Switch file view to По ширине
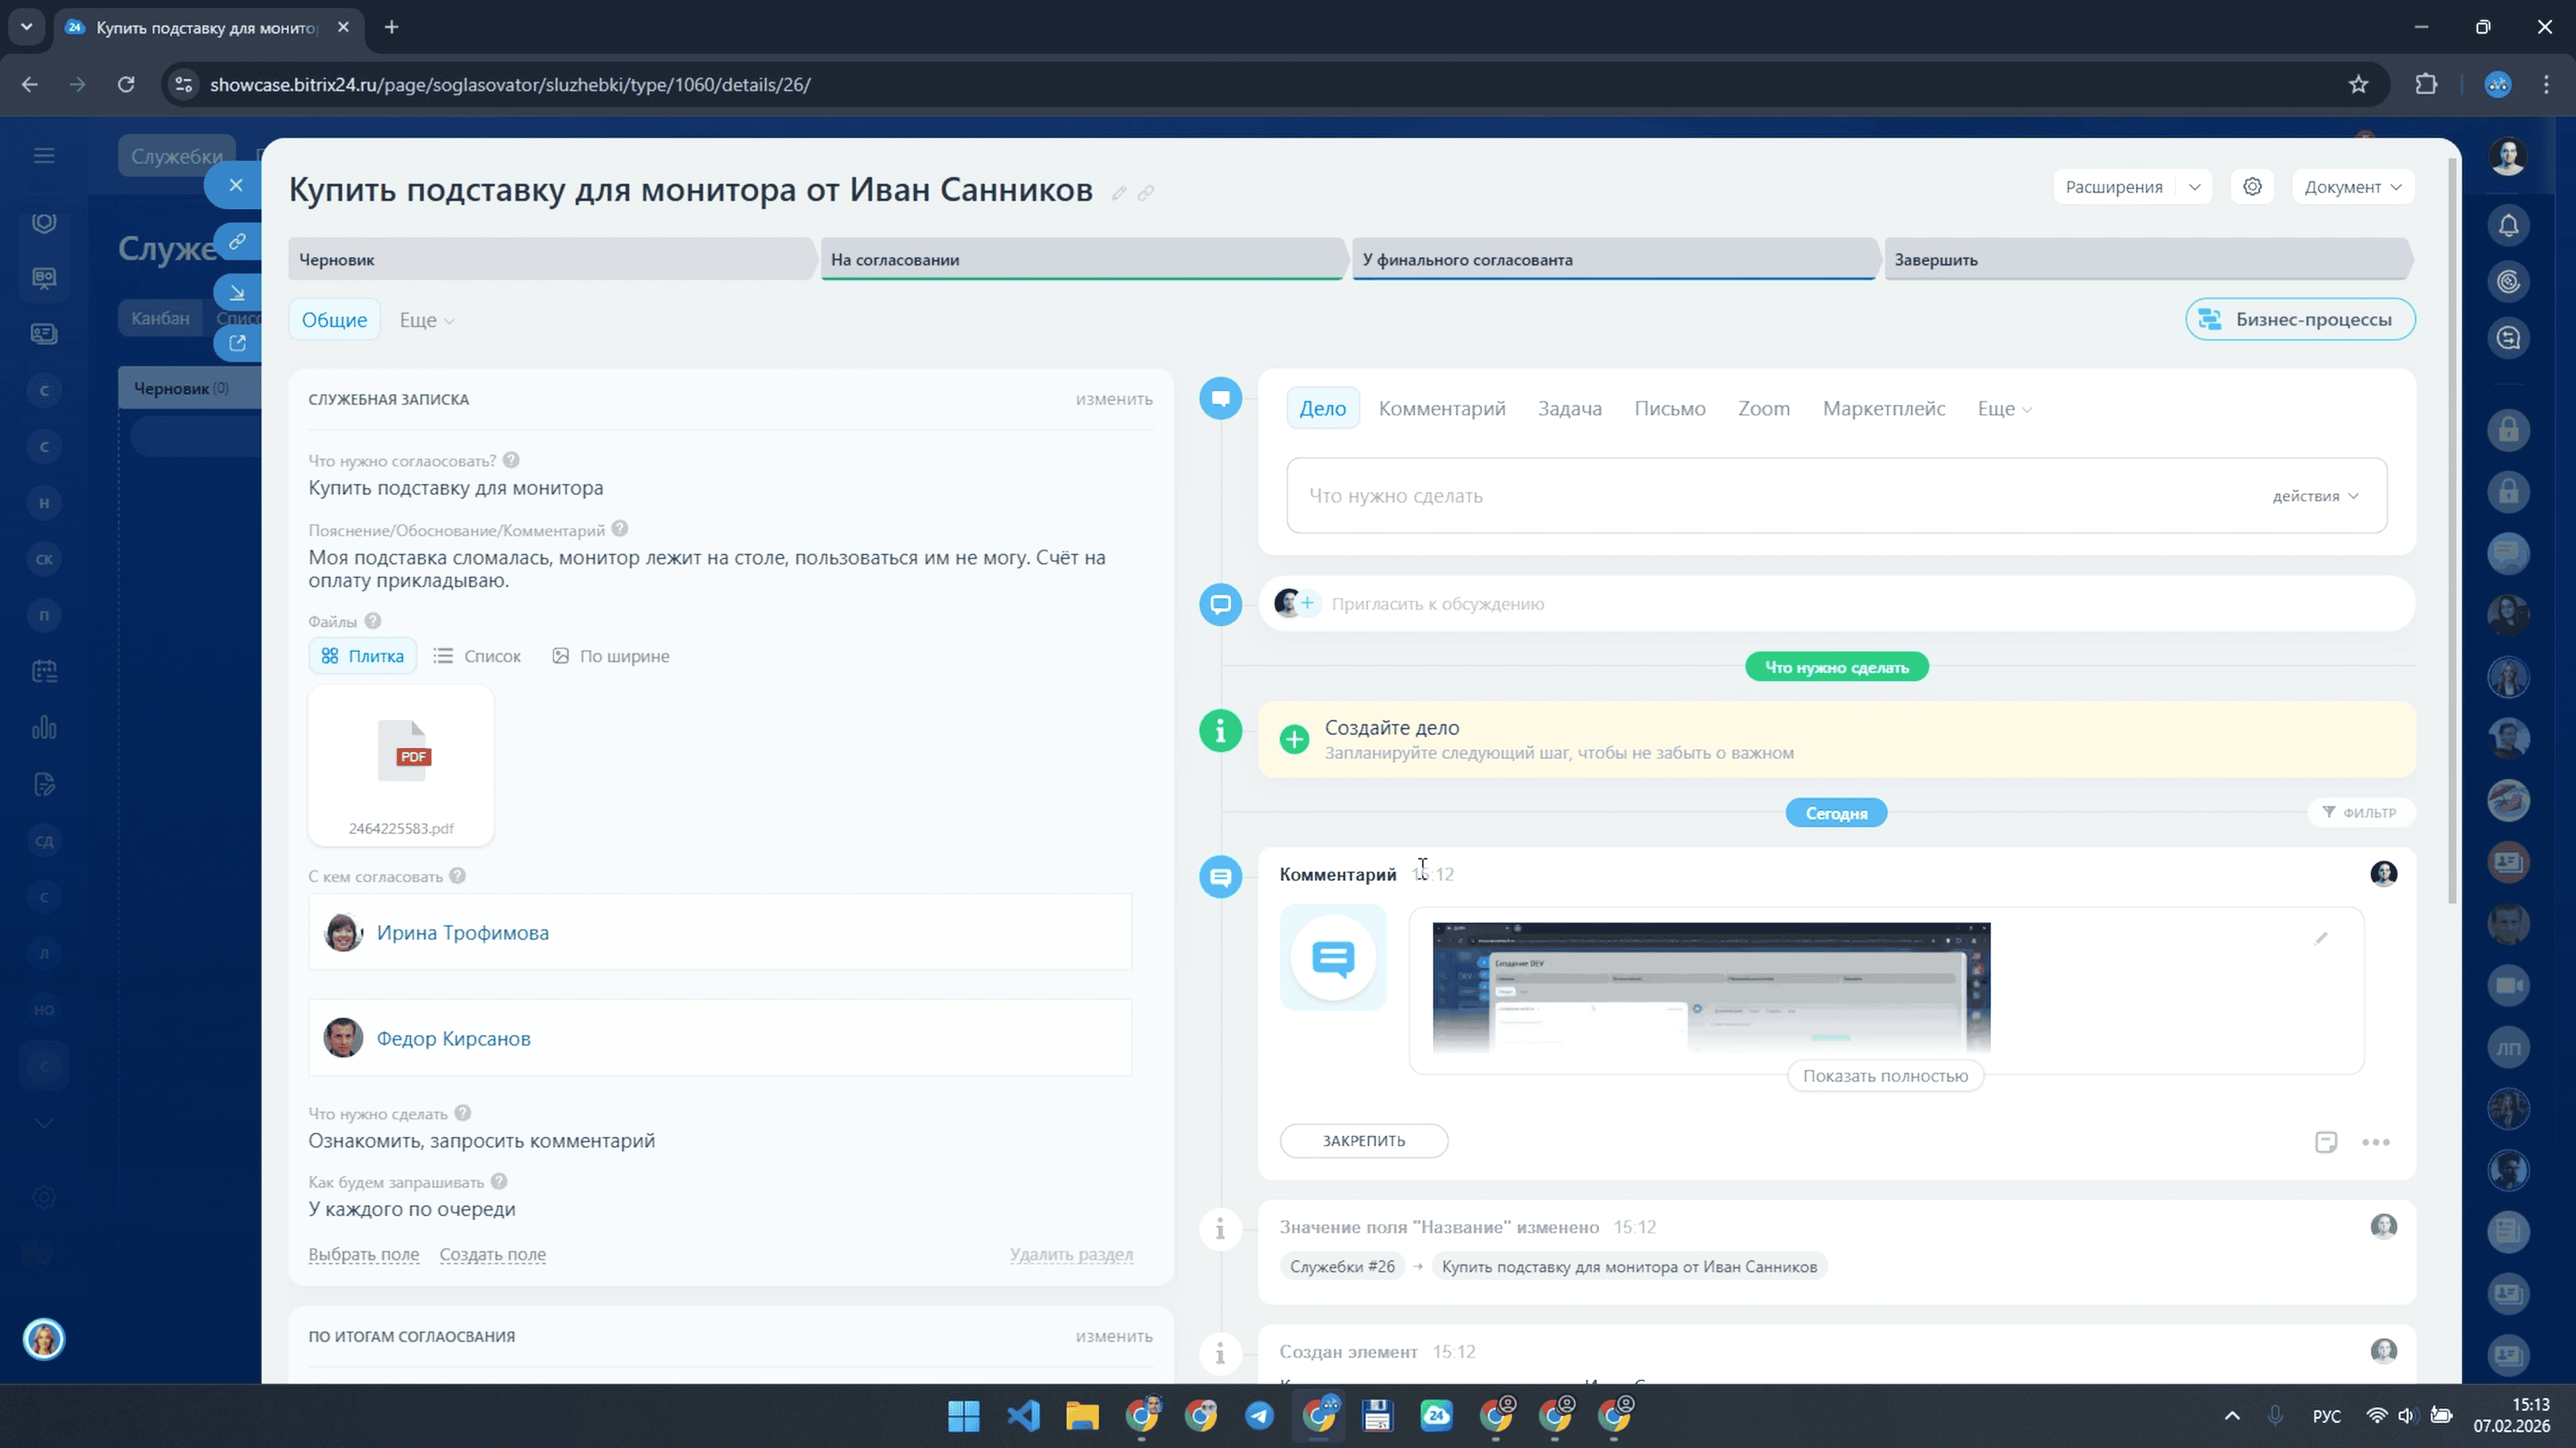Screen dimensions: 2576x1448 [610, 656]
